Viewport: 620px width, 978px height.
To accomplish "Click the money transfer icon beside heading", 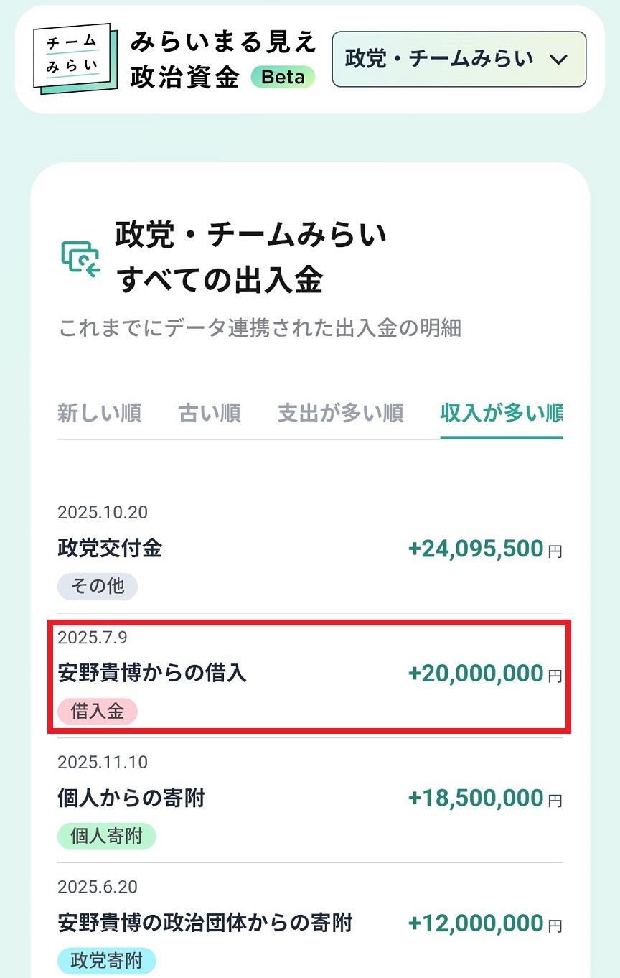I will click(80, 259).
